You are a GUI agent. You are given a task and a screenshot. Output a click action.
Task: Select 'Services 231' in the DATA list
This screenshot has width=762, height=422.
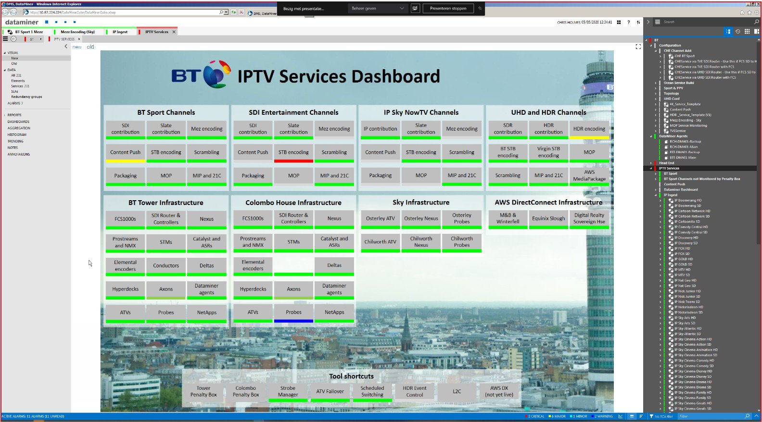click(x=20, y=86)
